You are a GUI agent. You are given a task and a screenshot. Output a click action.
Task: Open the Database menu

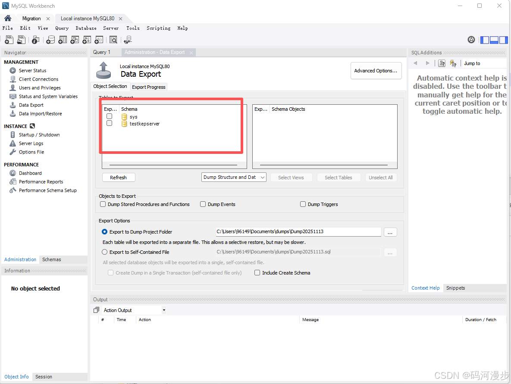coord(86,28)
